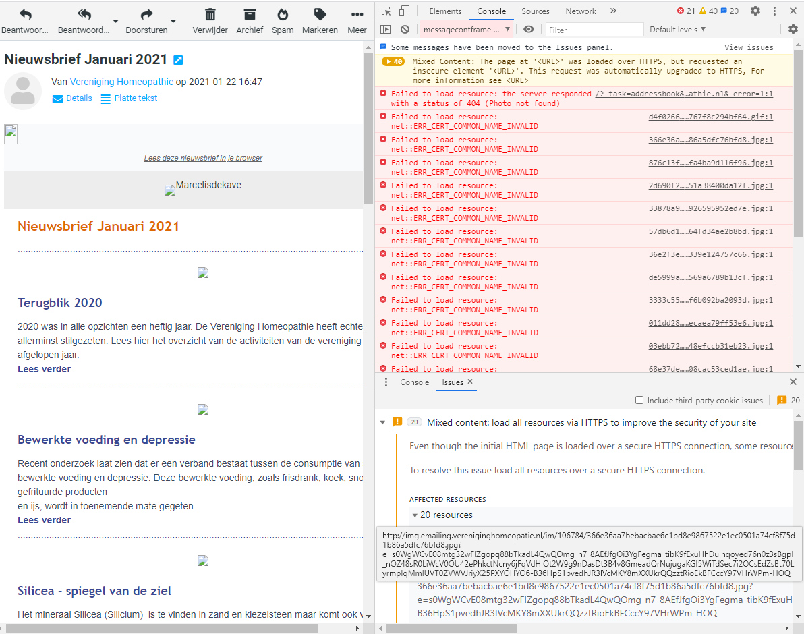
Task: Enable Include third-party cookie issues
Action: [639, 399]
